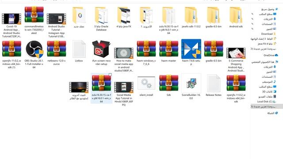The width and height of the screenshot is (283, 159).
Task: Select the E-Commerce Shopping Android App video
Action: tap(236, 60)
